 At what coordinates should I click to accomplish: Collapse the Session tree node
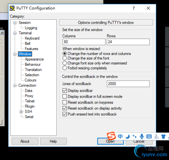coord(15,23)
